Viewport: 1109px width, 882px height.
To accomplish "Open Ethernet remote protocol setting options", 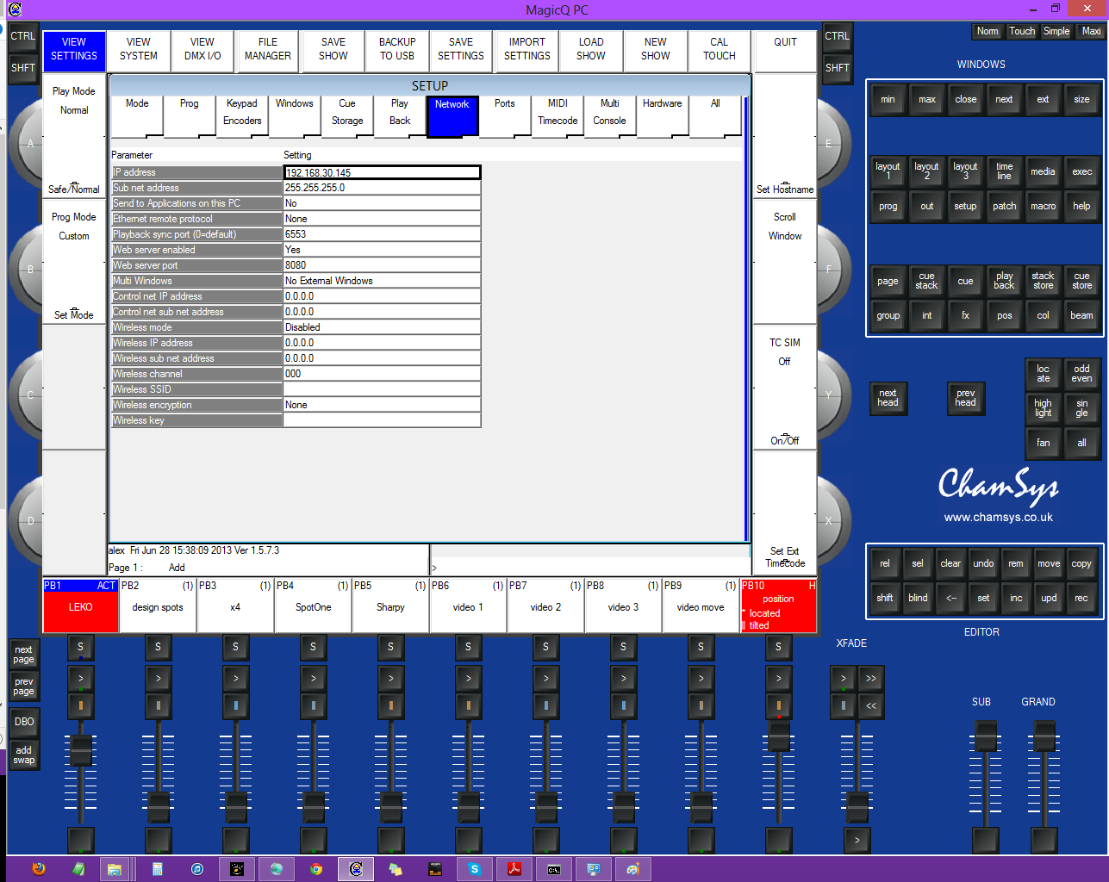I will (382, 219).
